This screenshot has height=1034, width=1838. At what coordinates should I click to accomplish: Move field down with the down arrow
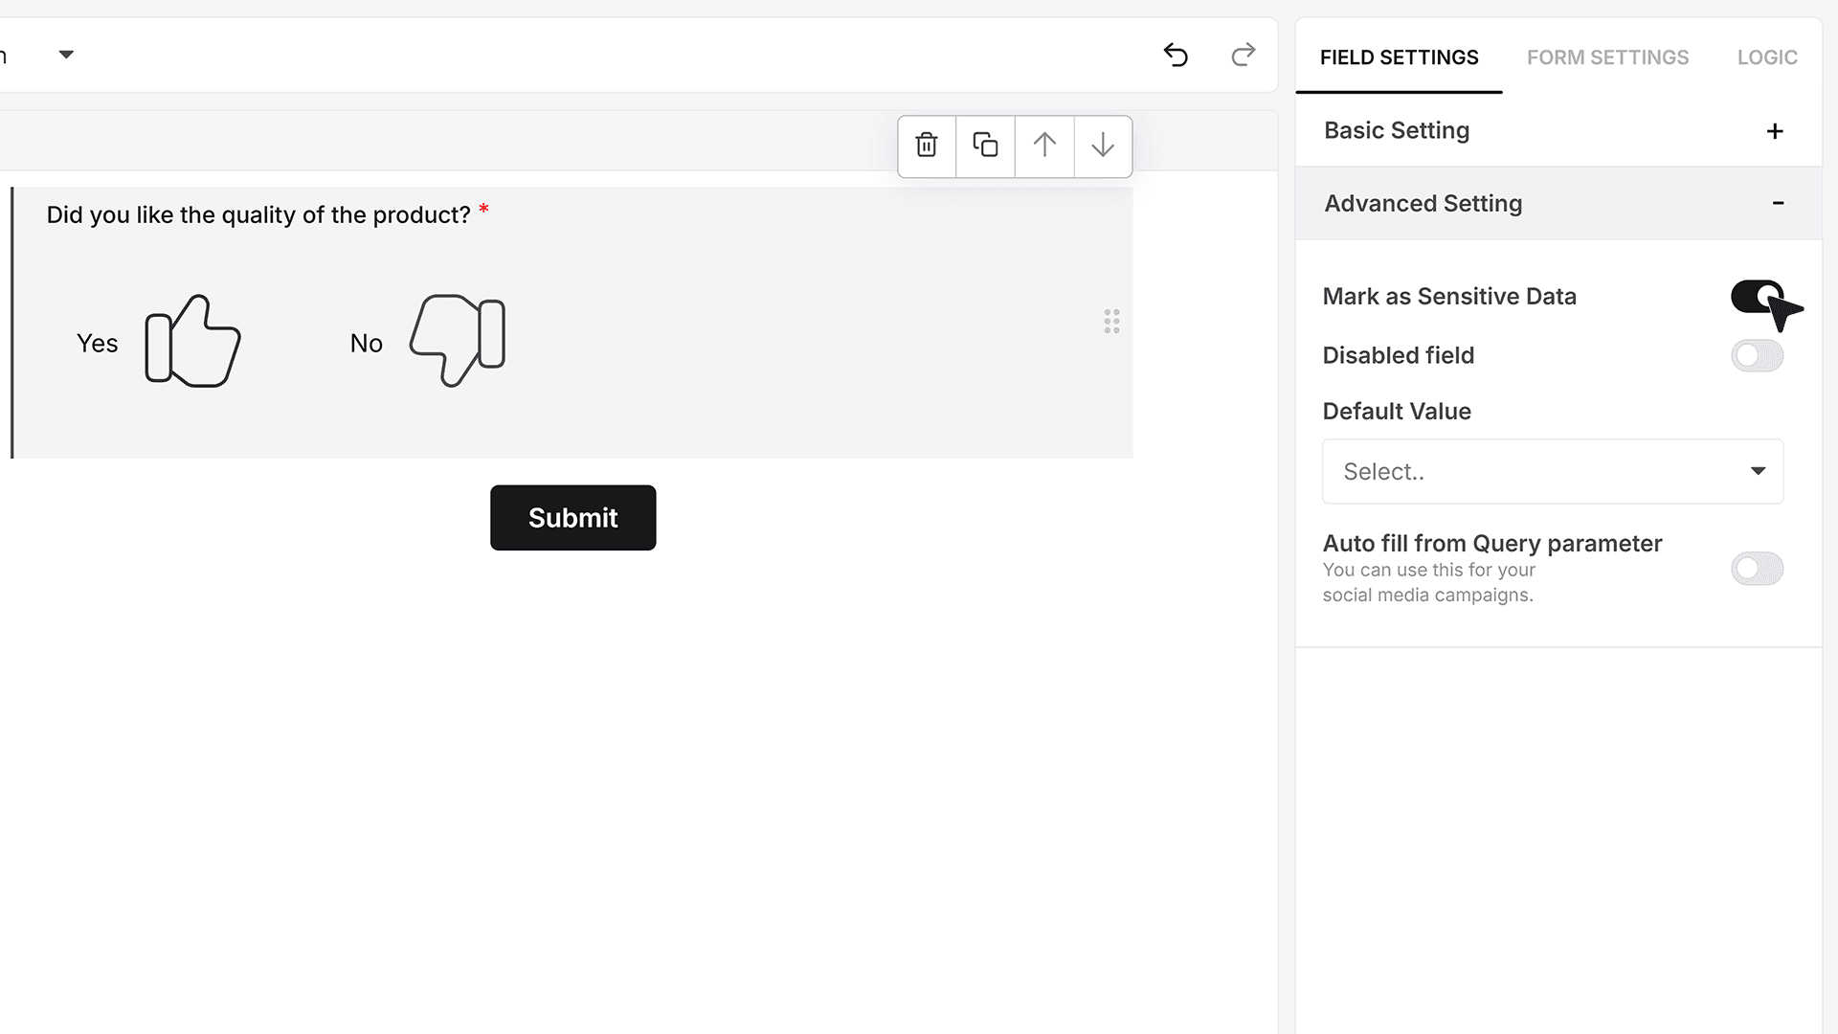[1103, 146]
